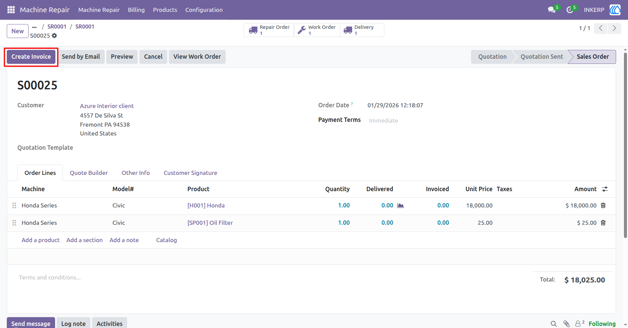Open the Log note tab

click(73, 323)
